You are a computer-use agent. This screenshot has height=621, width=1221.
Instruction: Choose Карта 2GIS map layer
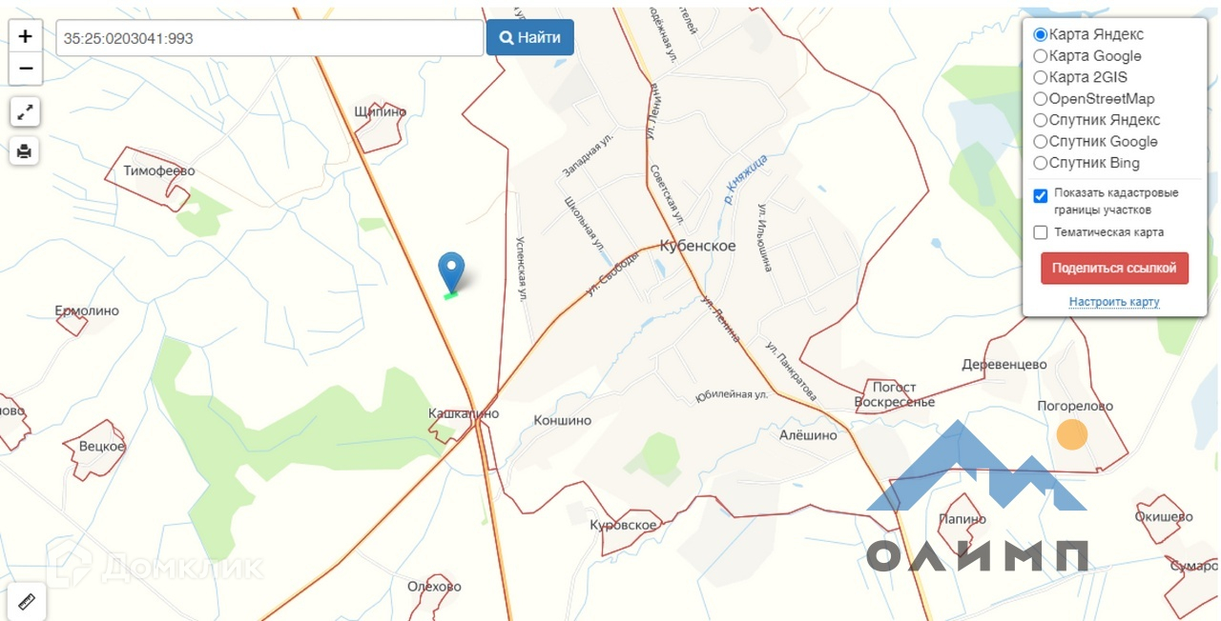(1041, 77)
